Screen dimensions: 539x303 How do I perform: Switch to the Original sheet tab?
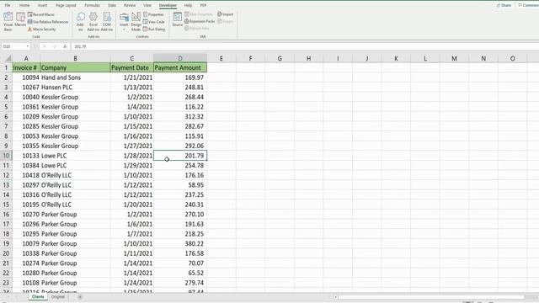pos(58,297)
